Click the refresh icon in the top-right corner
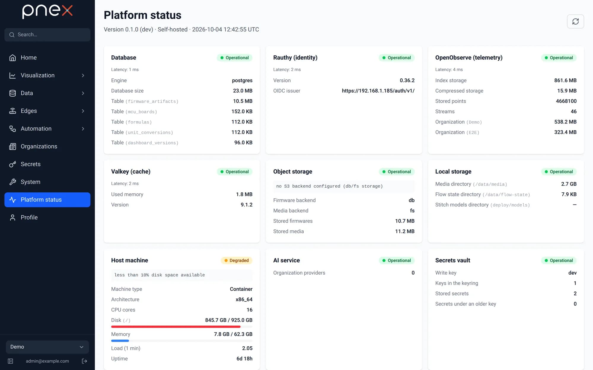The width and height of the screenshot is (593, 370). pyautogui.click(x=575, y=21)
